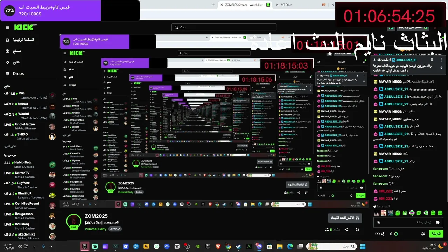Screen dimensions: 448x252
Task: Show hidden system tray icons
Action: [51, 246]
